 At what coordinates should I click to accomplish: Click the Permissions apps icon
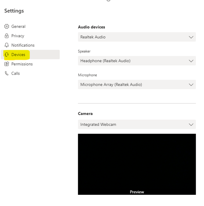coord(7,64)
